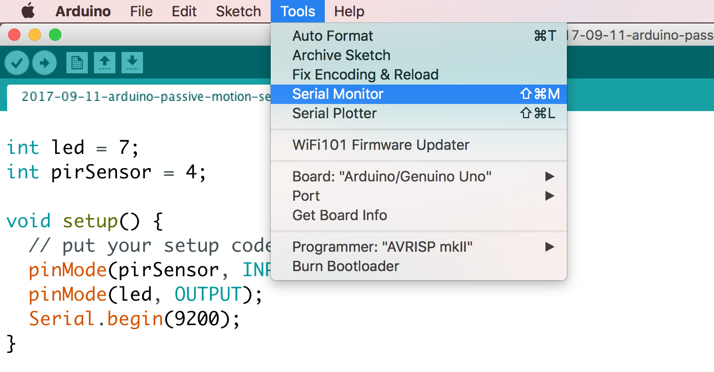Select the 2017-09-11-arduino-passive-motion sketch tab

[139, 97]
